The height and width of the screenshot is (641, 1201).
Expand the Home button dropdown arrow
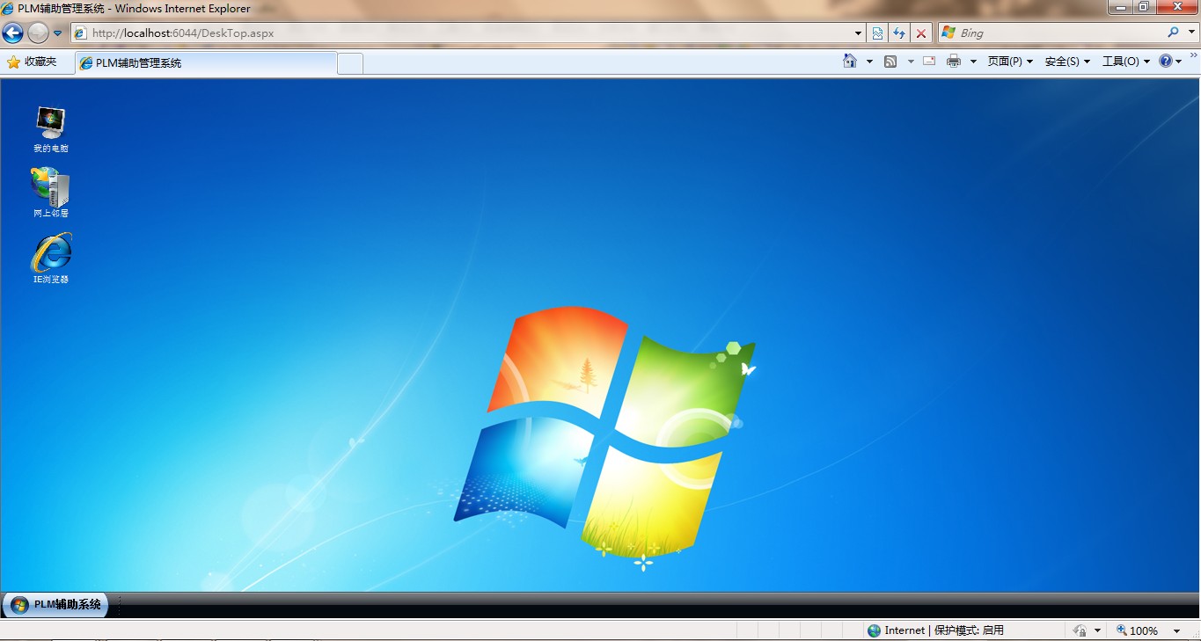[x=869, y=62]
